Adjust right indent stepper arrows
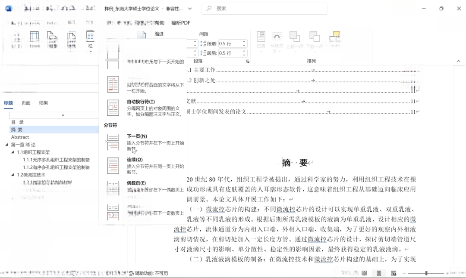Screen dimensions: 466x278 click(x=195, y=53)
